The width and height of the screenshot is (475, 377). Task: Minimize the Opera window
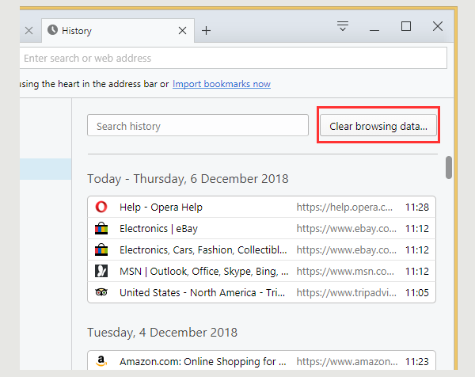374,29
